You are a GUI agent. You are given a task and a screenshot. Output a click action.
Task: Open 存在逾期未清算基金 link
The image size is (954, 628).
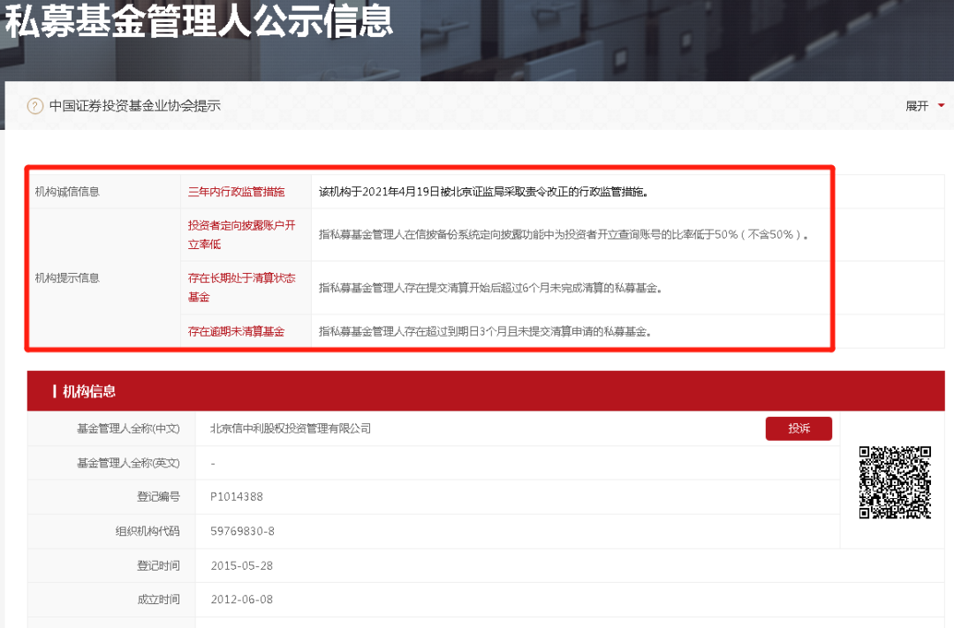236,331
